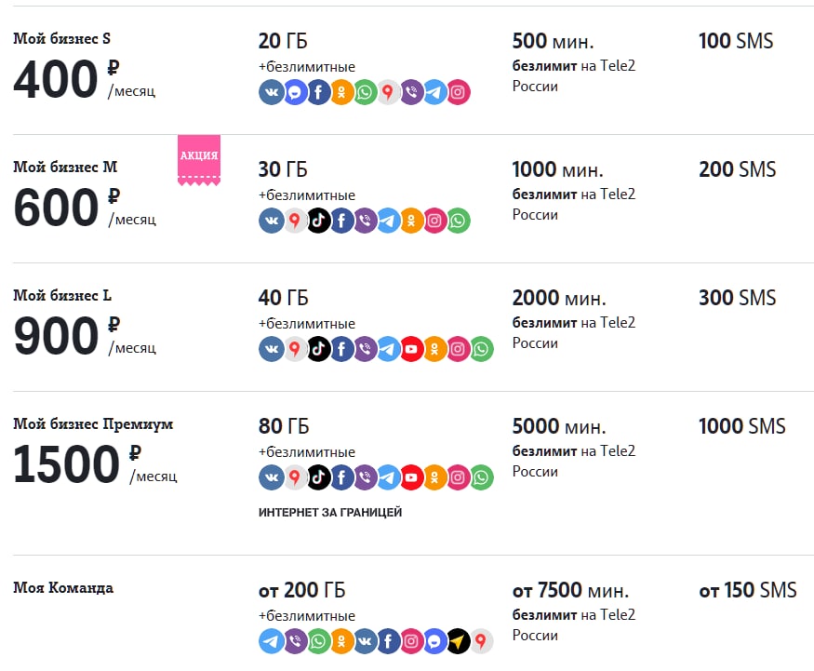This screenshot has width=814, height=671.
Task: Click the Odnoklassniki icon in Мой бизнес Премиум row
Action: pyautogui.click(x=434, y=477)
